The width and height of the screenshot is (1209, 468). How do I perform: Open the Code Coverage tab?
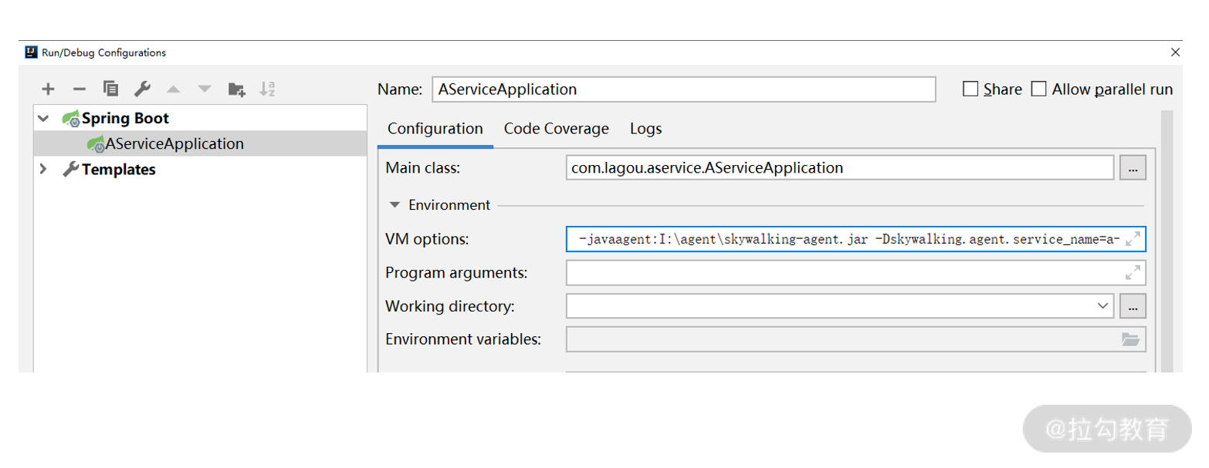pyautogui.click(x=557, y=129)
